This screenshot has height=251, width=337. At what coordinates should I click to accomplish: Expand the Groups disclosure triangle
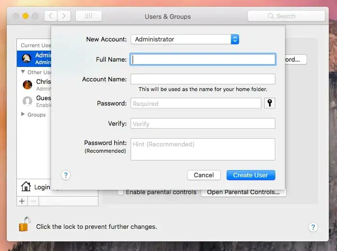[23, 114]
